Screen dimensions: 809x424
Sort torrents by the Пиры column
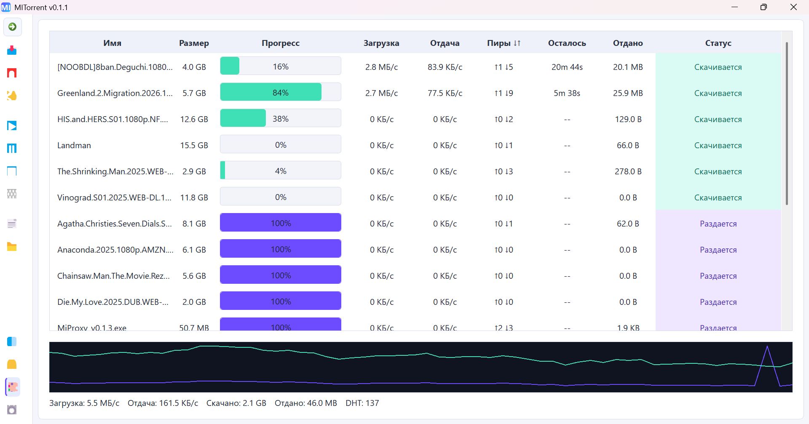coord(504,43)
